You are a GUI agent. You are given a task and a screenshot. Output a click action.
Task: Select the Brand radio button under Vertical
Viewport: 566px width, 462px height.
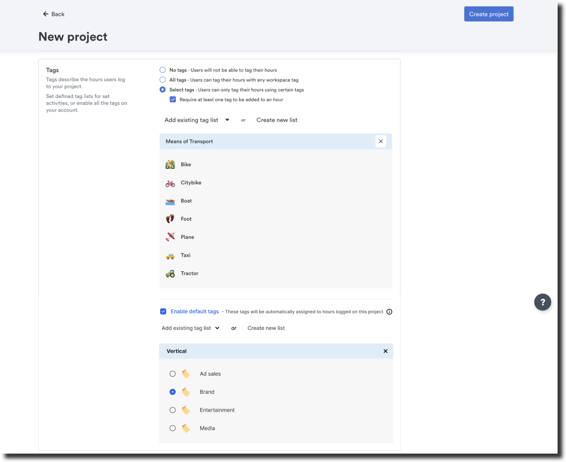173,392
